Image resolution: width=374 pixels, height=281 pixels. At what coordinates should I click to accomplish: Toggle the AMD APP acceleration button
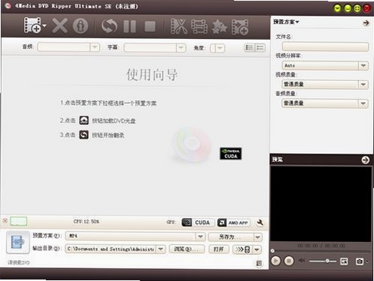[x=234, y=223]
